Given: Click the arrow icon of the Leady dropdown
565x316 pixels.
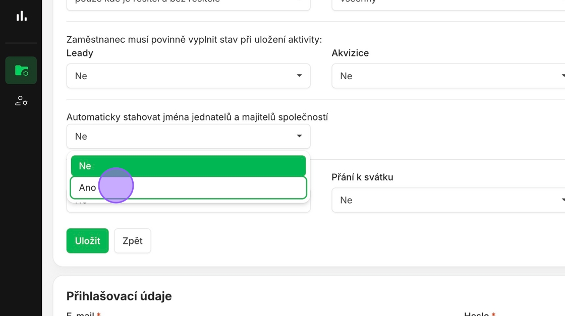Looking at the screenshot, I should [x=299, y=76].
